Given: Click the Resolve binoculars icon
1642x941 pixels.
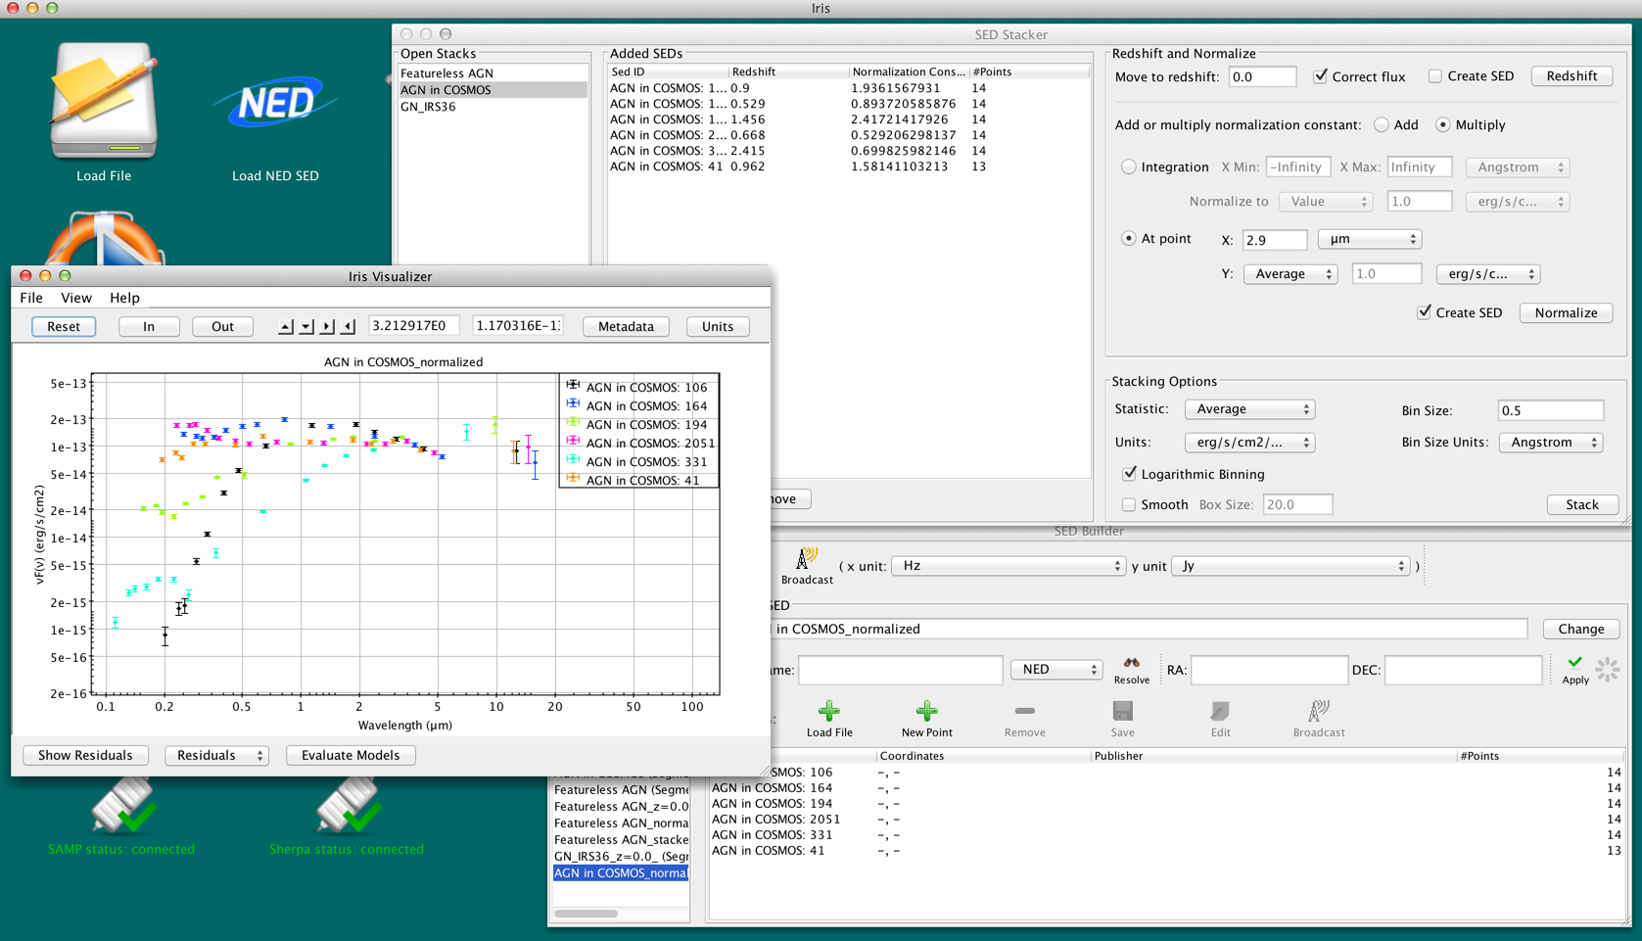Looking at the screenshot, I should pyautogui.click(x=1131, y=663).
